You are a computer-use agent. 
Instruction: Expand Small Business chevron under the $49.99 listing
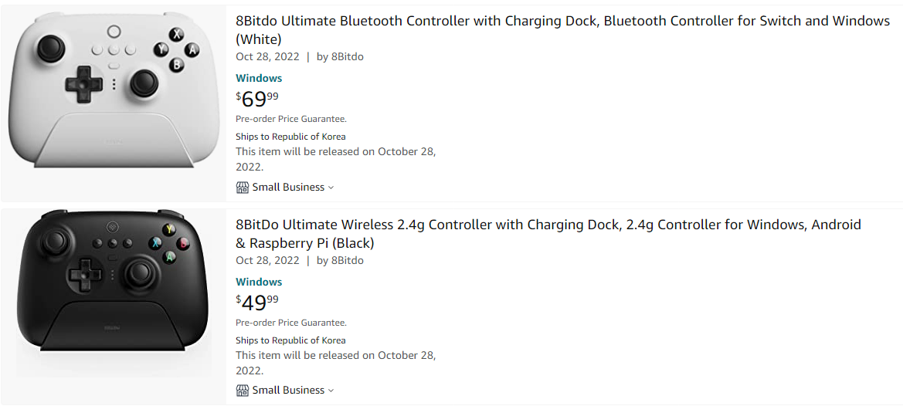(x=331, y=391)
